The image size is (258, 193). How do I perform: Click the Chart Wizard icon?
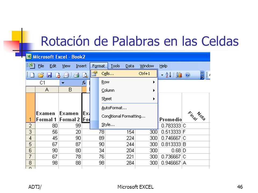(x=179, y=75)
